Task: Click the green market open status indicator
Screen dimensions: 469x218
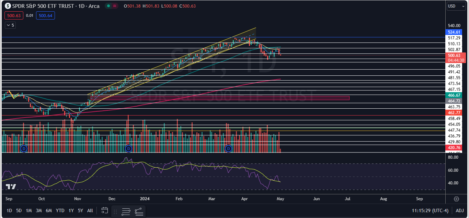Action: [x=108, y=6]
